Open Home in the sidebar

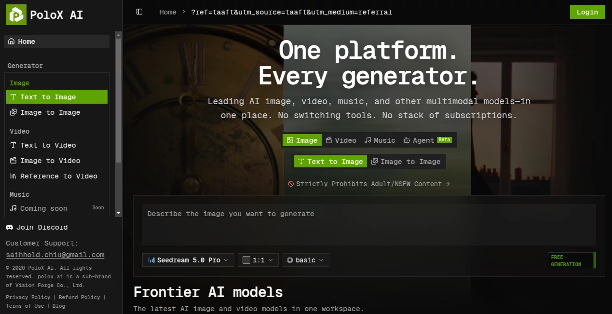point(57,41)
